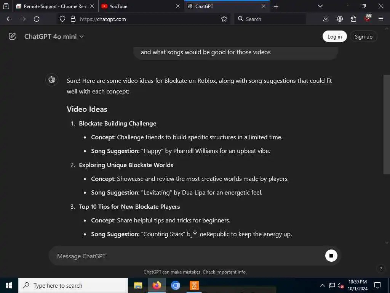Stop generating the response

[331, 256]
